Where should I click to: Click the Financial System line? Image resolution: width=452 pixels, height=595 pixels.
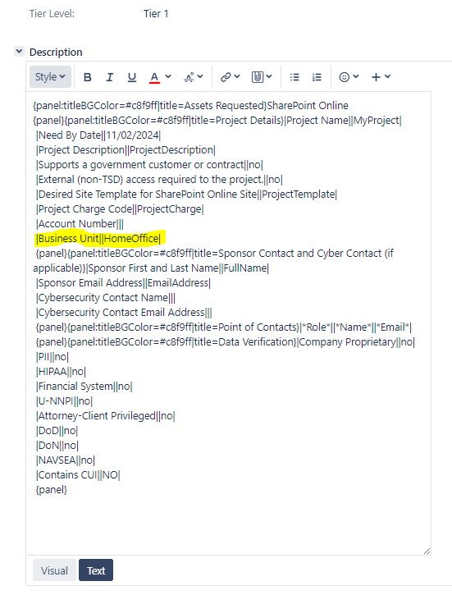pyautogui.click(x=84, y=387)
